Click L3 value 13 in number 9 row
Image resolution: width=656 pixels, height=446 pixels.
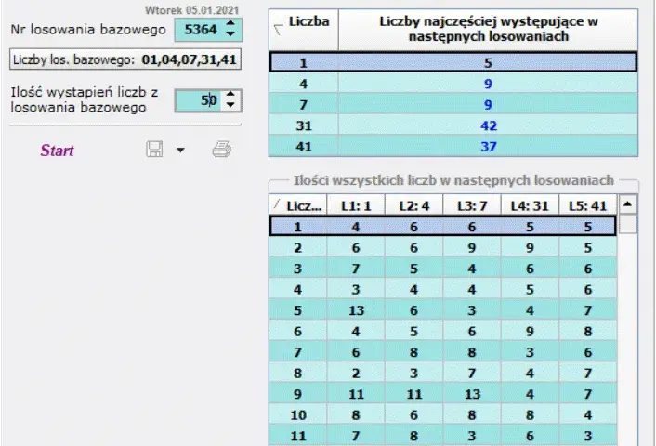click(472, 394)
